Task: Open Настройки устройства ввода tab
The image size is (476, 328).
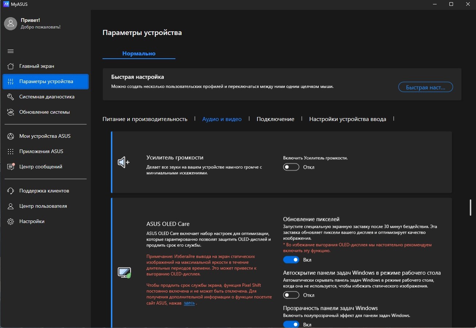Action: 348,119
